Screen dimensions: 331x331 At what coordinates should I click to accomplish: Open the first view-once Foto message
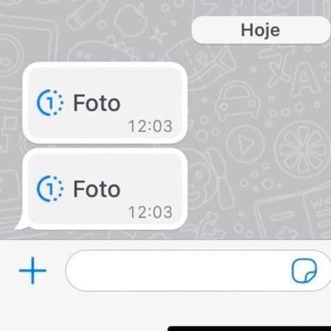[105, 103]
